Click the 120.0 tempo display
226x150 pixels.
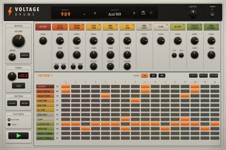click(x=23, y=76)
